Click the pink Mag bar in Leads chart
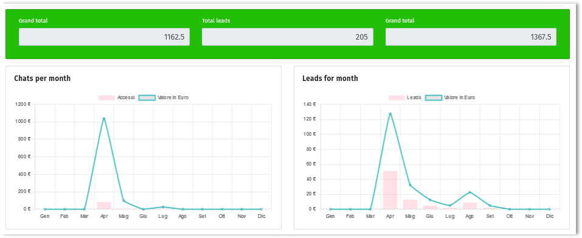 [x=410, y=205]
